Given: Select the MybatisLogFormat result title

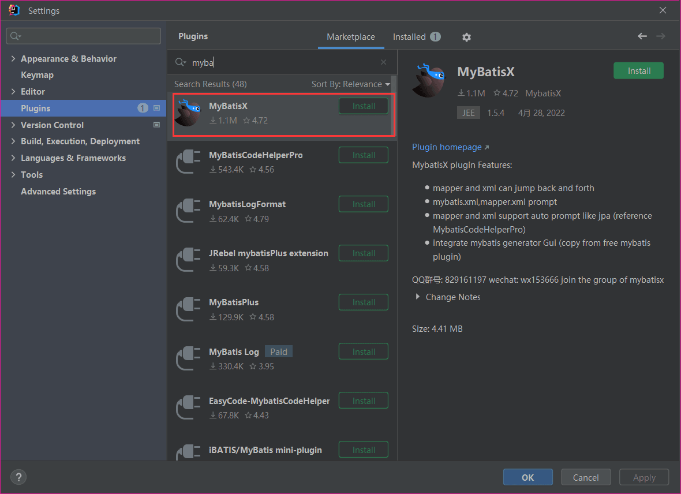Looking at the screenshot, I should pyautogui.click(x=247, y=204).
